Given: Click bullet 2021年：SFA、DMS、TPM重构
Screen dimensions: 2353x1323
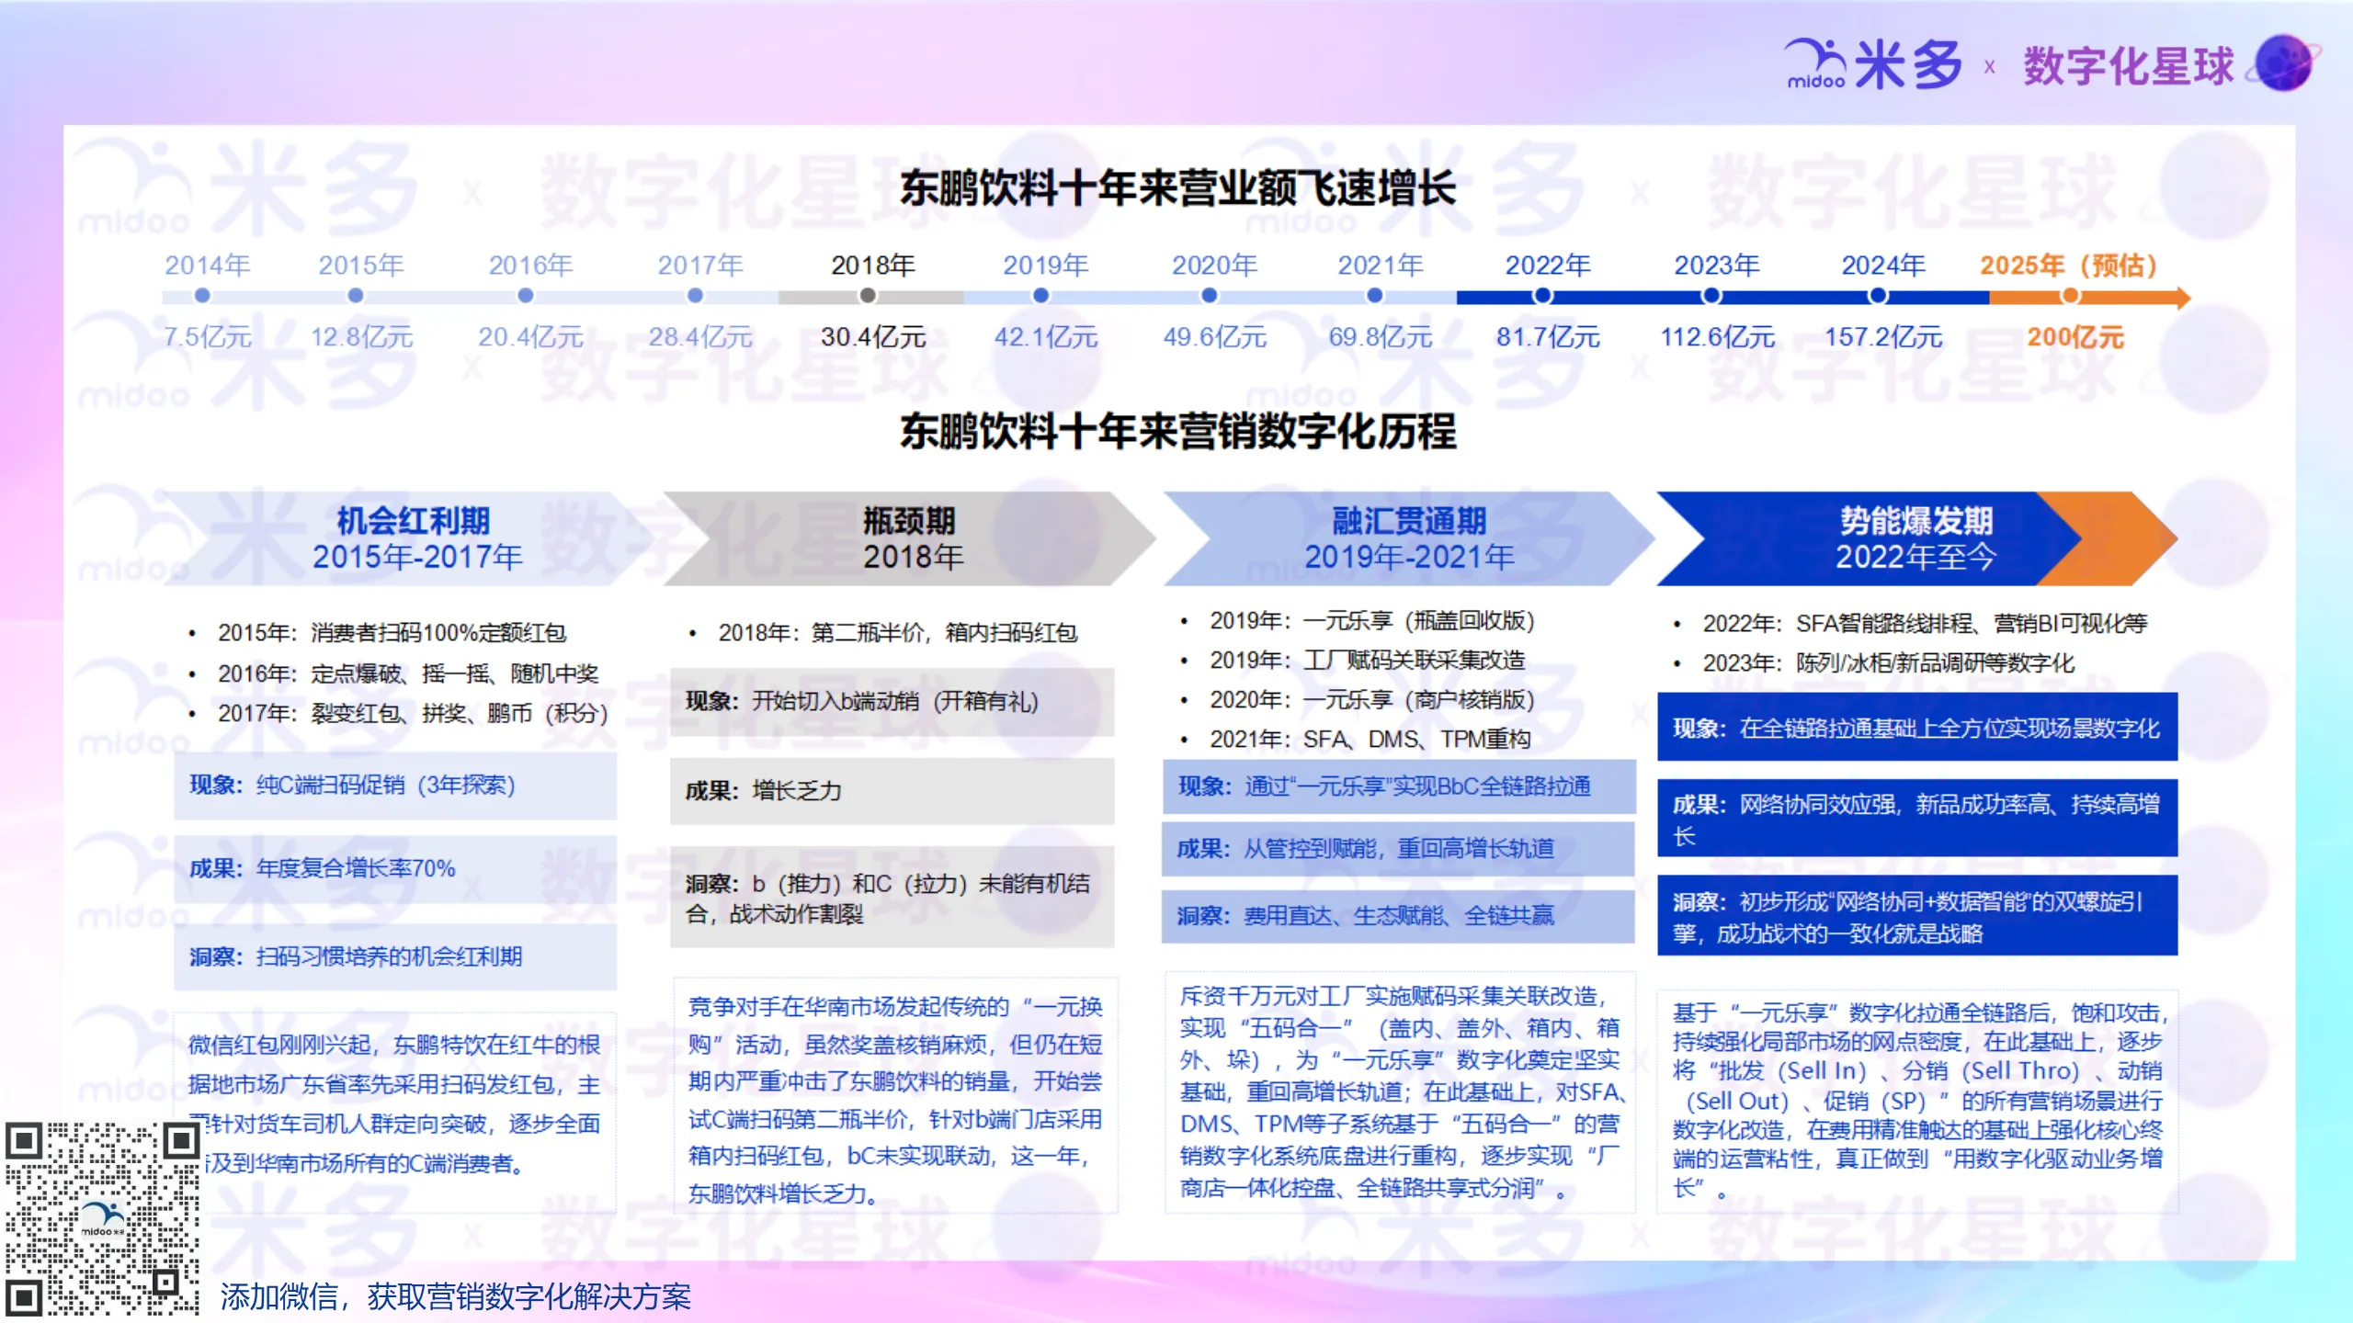Looking at the screenshot, I should (x=1370, y=740).
